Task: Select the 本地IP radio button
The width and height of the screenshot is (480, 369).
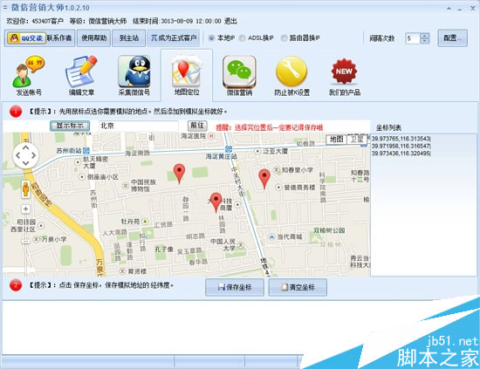Action: pos(211,38)
